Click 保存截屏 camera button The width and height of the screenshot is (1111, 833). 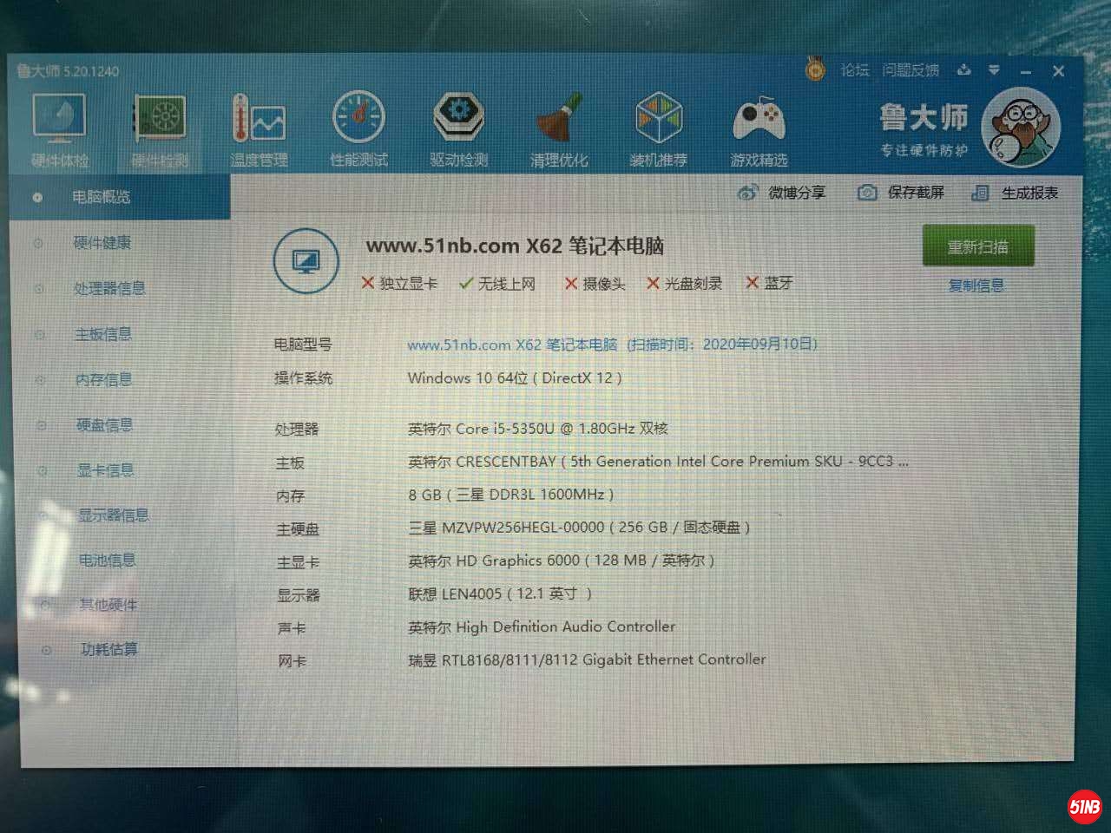(901, 193)
